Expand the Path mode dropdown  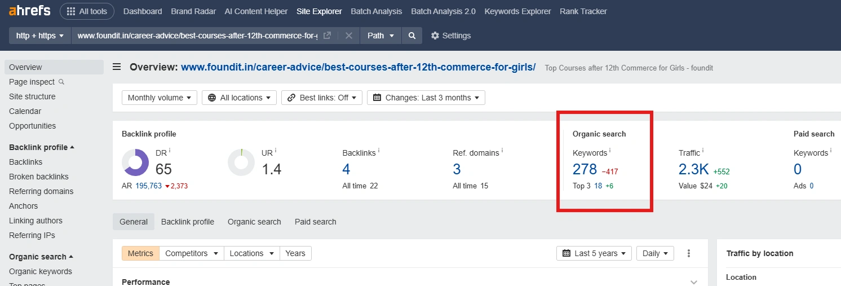380,36
